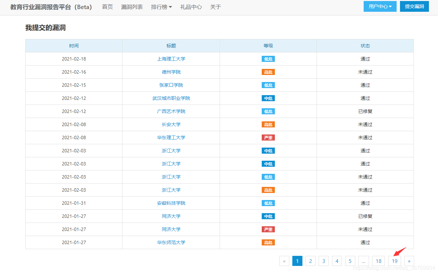Click the 我提交的漏洞 heading
Viewport: 438px width, 274px height.
pyautogui.click(x=45, y=28)
